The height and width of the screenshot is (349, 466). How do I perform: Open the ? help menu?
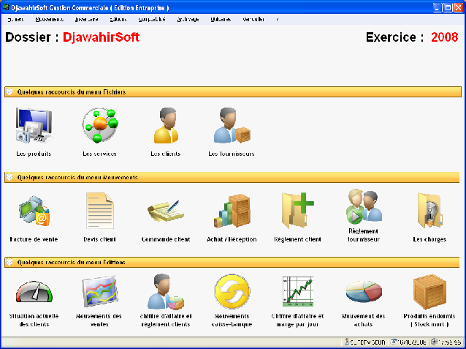278,19
